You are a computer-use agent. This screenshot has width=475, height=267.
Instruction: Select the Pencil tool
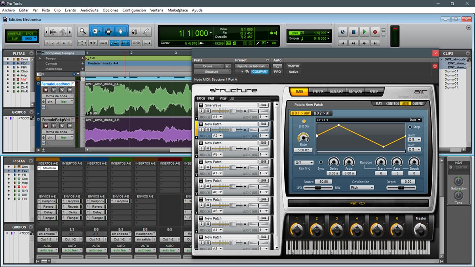[x=146, y=32]
